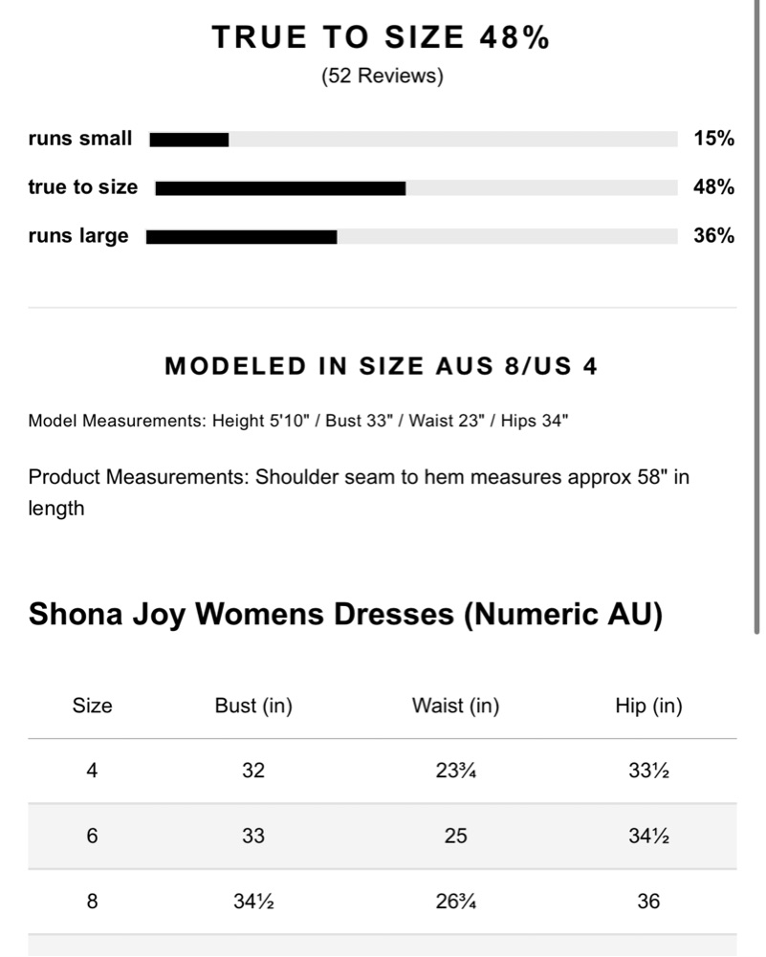Image resolution: width=766 pixels, height=957 pixels.
Task: Click the Bust (in) column header
Action: coord(253,706)
